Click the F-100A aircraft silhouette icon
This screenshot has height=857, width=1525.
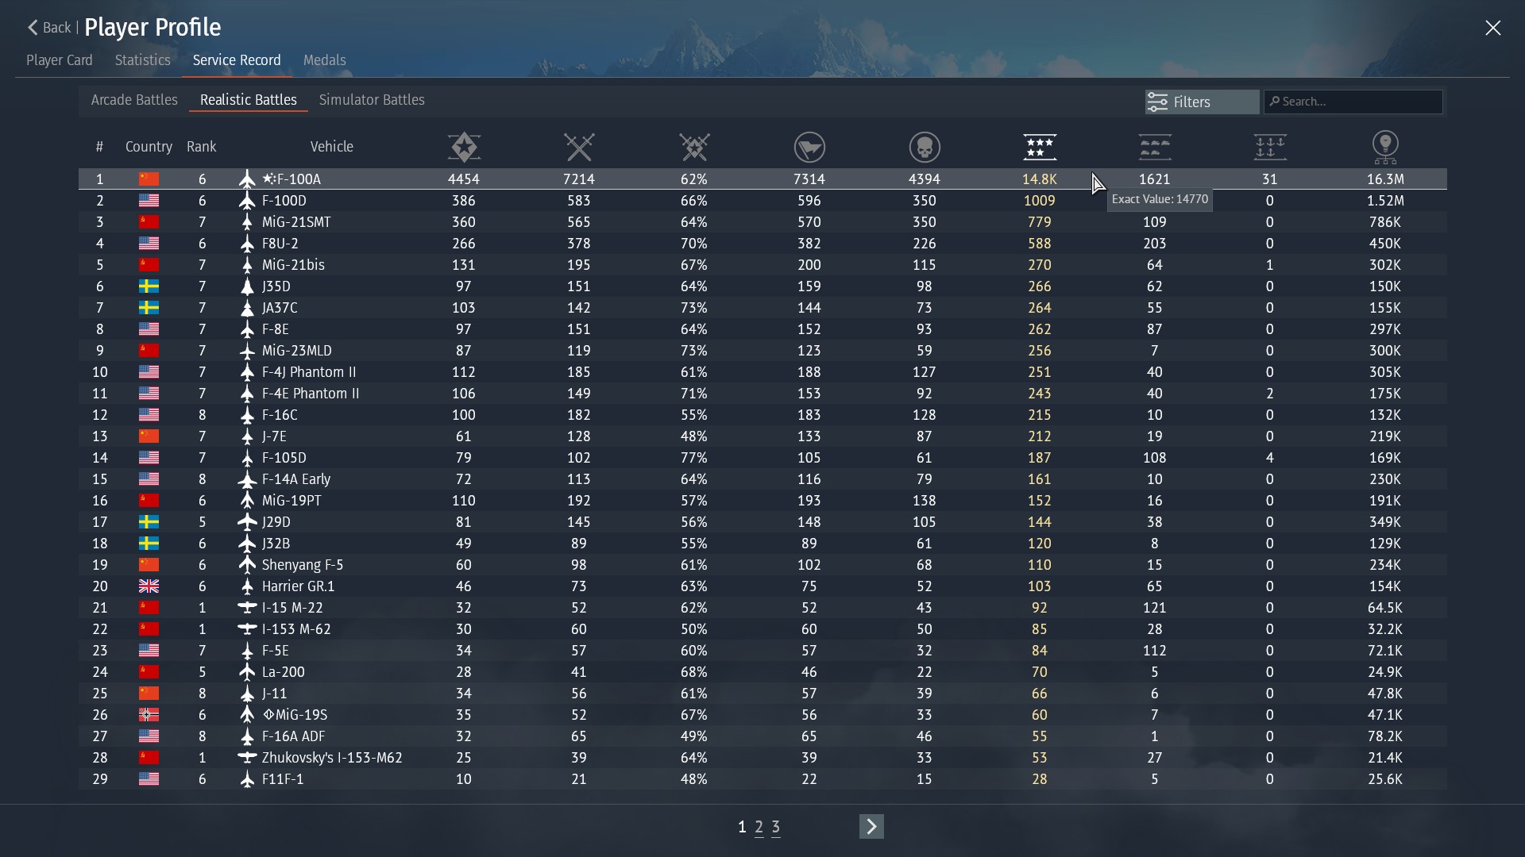pos(247,179)
